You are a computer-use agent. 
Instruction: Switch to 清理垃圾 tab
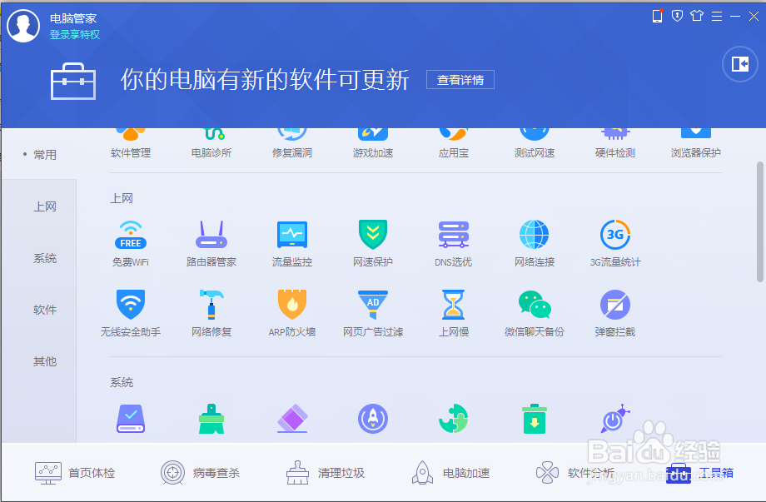pos(326,473)
